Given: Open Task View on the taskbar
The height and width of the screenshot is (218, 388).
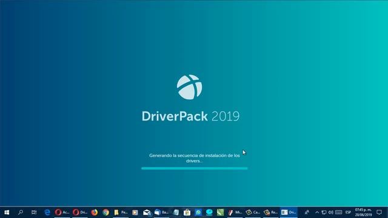Looking at the screenshot, I should coord(34,213).
